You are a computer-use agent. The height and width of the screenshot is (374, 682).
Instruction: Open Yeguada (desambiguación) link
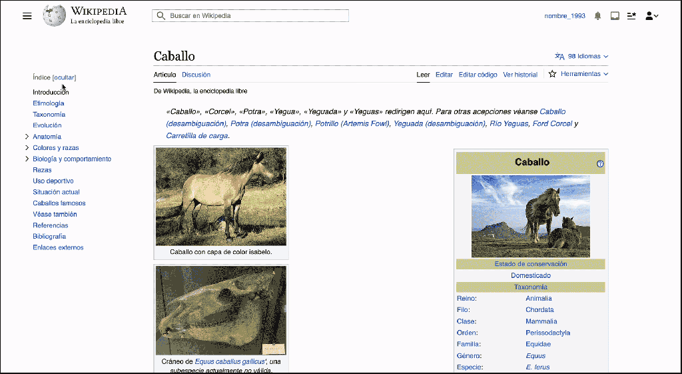440,123
